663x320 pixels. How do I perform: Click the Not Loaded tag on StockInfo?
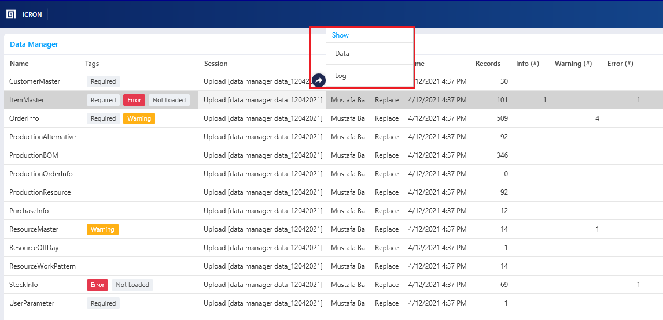[132, 285]
